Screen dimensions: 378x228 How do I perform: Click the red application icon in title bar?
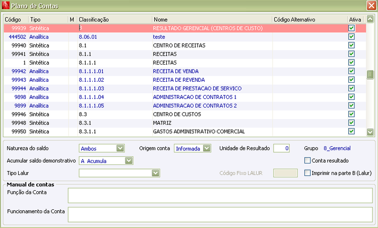[x=6, y=6]
